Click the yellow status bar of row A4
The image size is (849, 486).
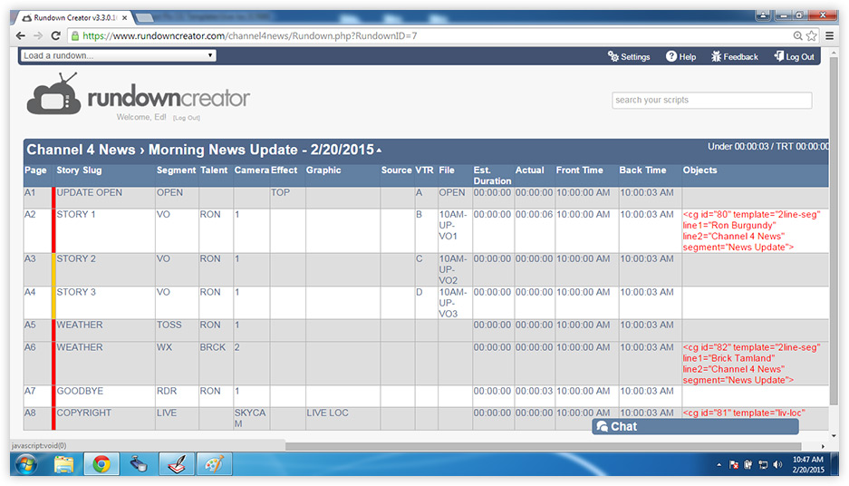click(53, 302)
